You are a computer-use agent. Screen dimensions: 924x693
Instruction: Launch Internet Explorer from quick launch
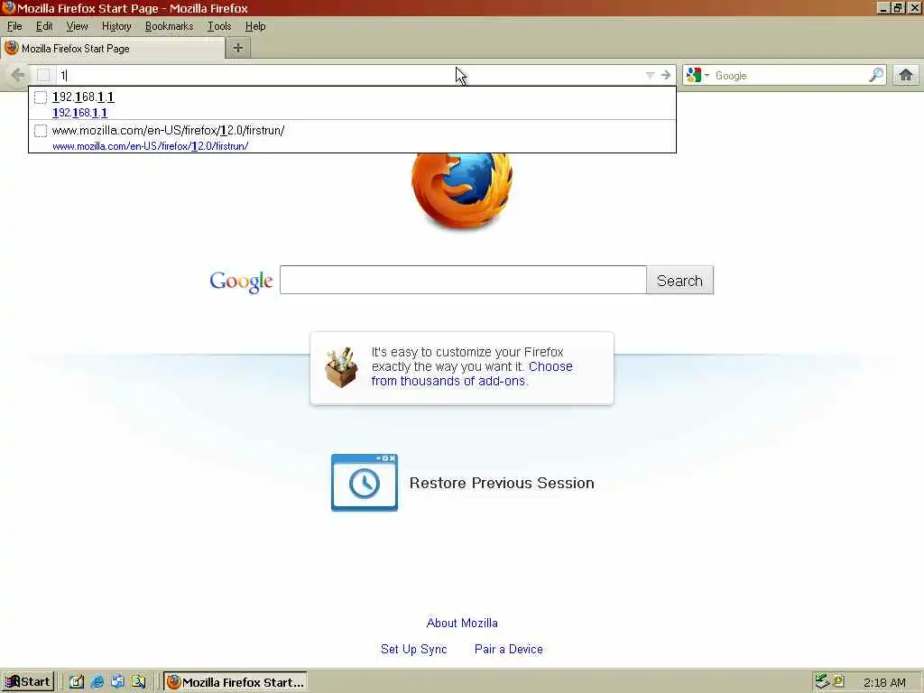[x=97, y=682]
